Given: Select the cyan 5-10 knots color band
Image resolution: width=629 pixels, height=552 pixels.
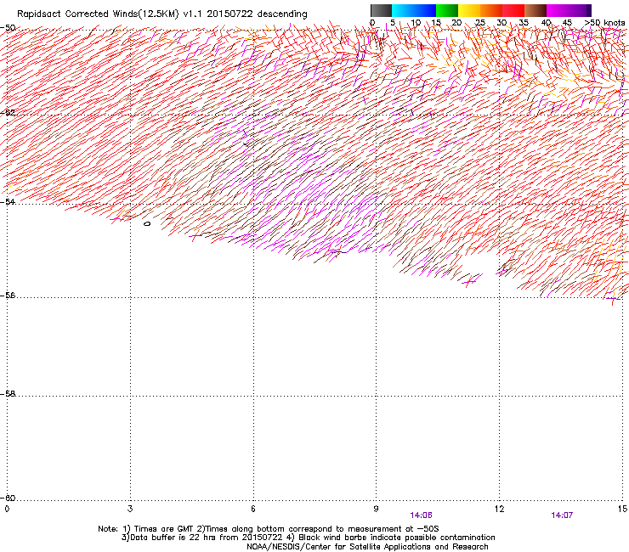Looking at the screenshot, I should pyautogui.click(x=403, y=10).
